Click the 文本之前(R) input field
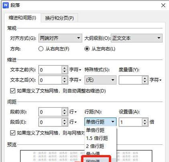 coord(50,70)
